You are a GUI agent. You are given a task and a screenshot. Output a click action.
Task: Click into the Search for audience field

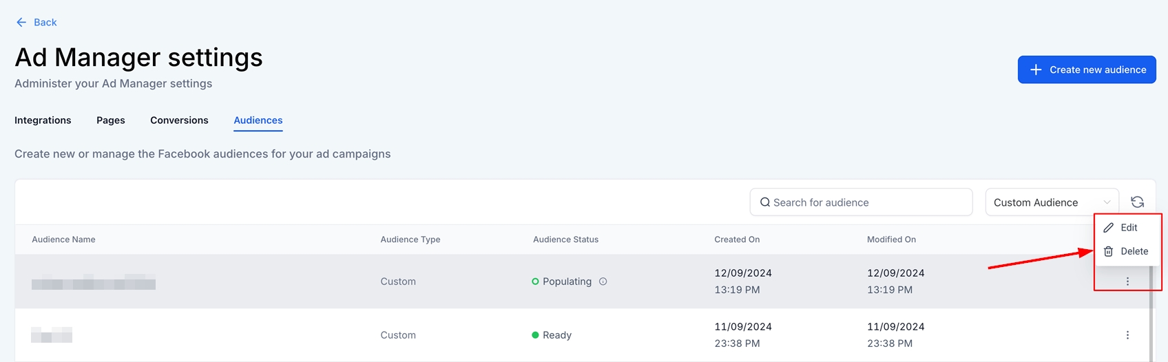click(x=868, y=202)
